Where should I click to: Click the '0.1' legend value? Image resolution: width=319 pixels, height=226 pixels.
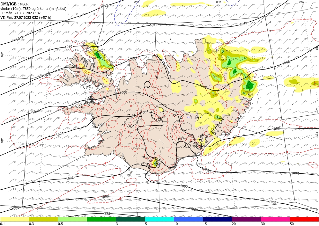tap(2, 224)
